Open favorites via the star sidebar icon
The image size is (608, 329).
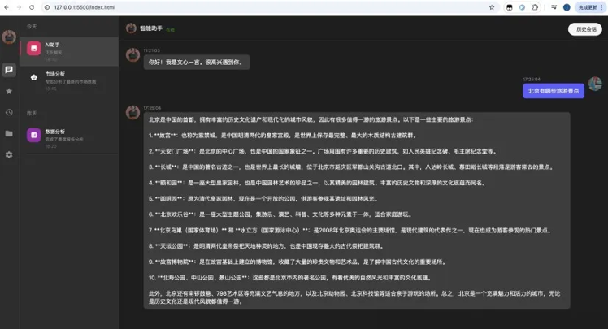pyautogui.click(x=9, y=91)
